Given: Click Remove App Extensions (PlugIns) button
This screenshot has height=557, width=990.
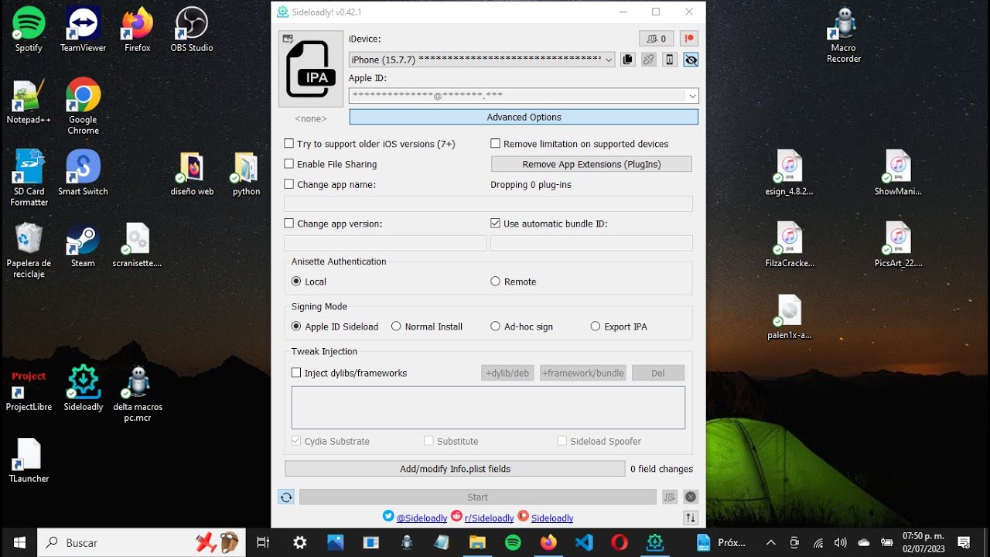Looking at the screenshot, I should pyautogui.click(x=592, y=164).
